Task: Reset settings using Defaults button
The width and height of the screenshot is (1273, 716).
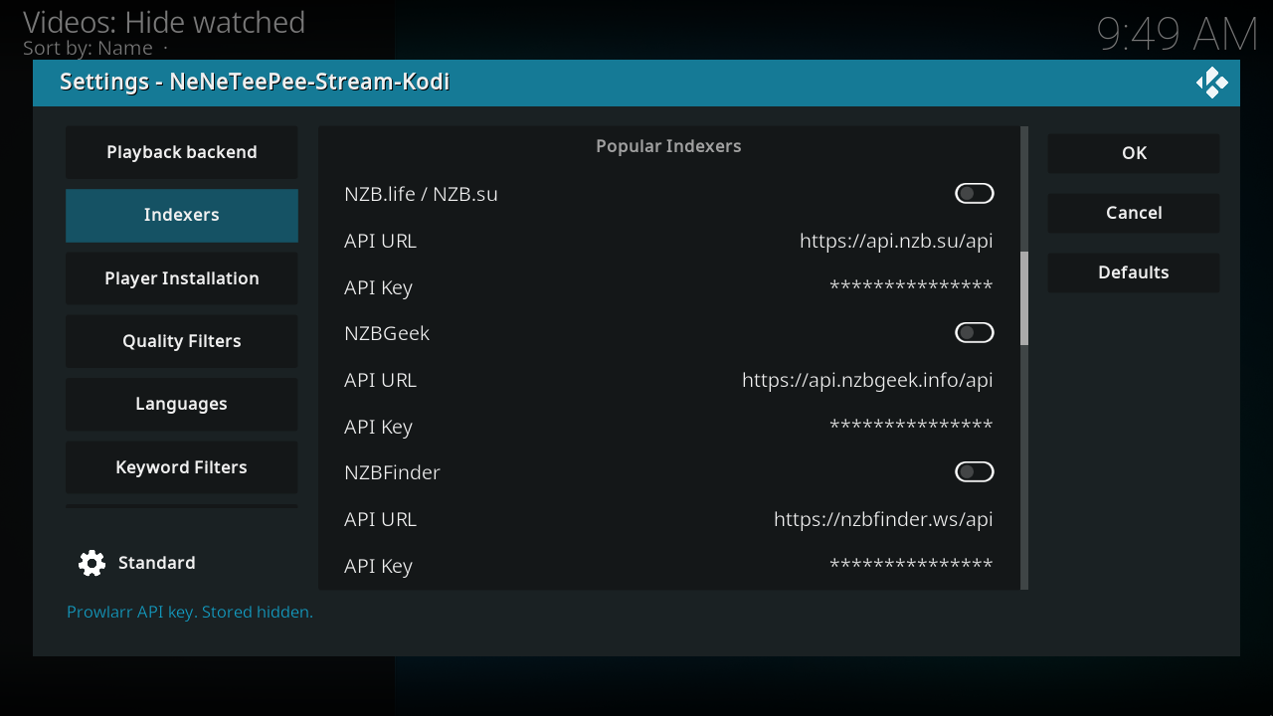Action: [x=1134, y=272]
